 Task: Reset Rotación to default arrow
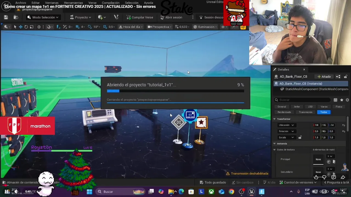pos(344,131)
